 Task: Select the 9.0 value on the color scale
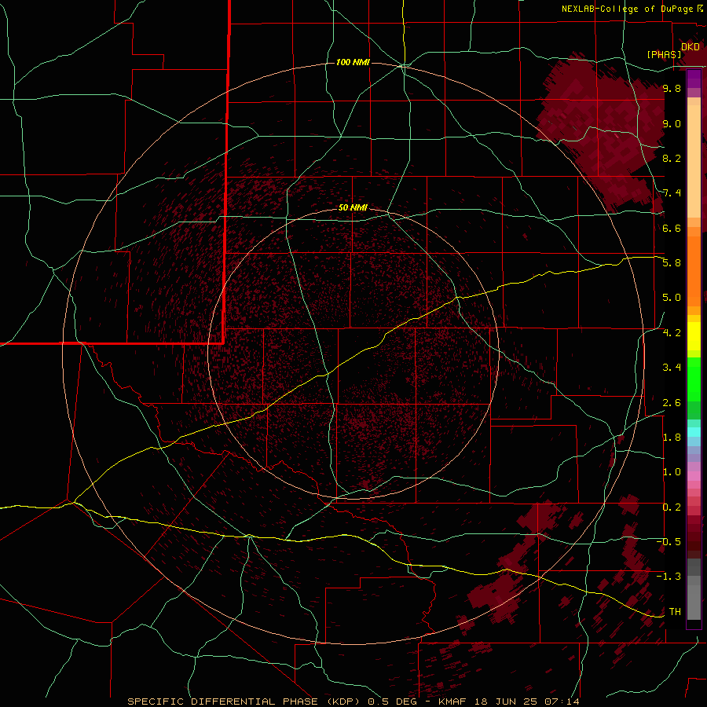pos(672,123)
